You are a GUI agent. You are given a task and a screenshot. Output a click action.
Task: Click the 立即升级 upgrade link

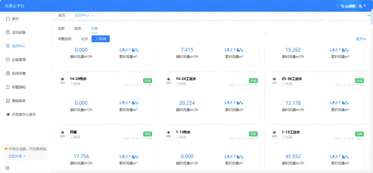pyautogui.click(x=17, y=156)
